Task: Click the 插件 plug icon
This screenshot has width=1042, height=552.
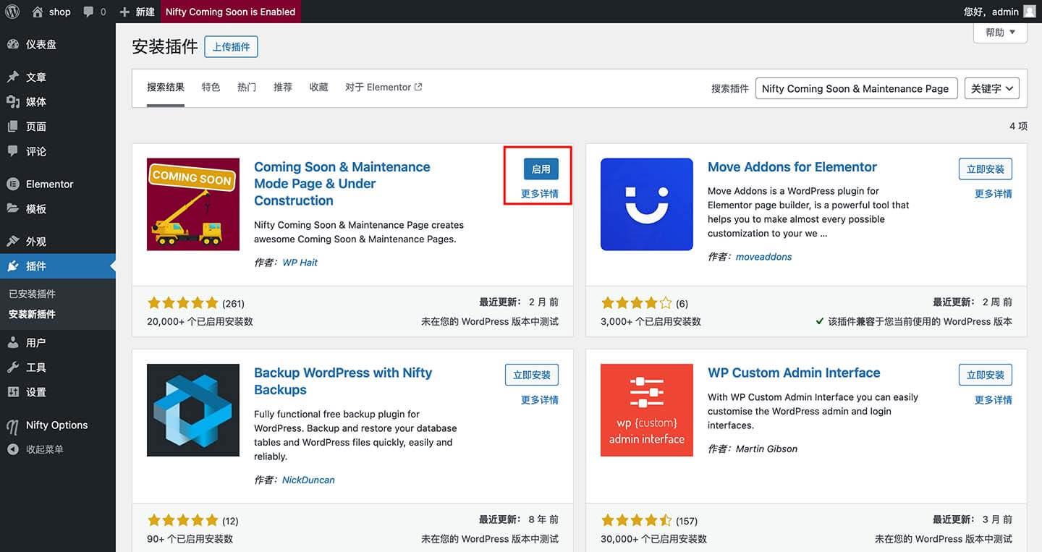Action: tap(13, 266)
